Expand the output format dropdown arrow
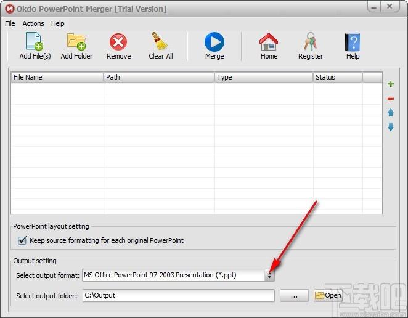Image resolution: width=408 pixels, height=318 pixels. click(269, 275)
